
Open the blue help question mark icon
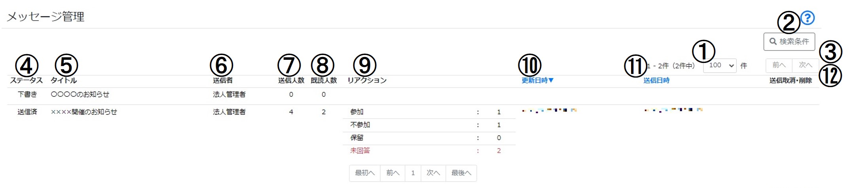click(x=808, y=18)
